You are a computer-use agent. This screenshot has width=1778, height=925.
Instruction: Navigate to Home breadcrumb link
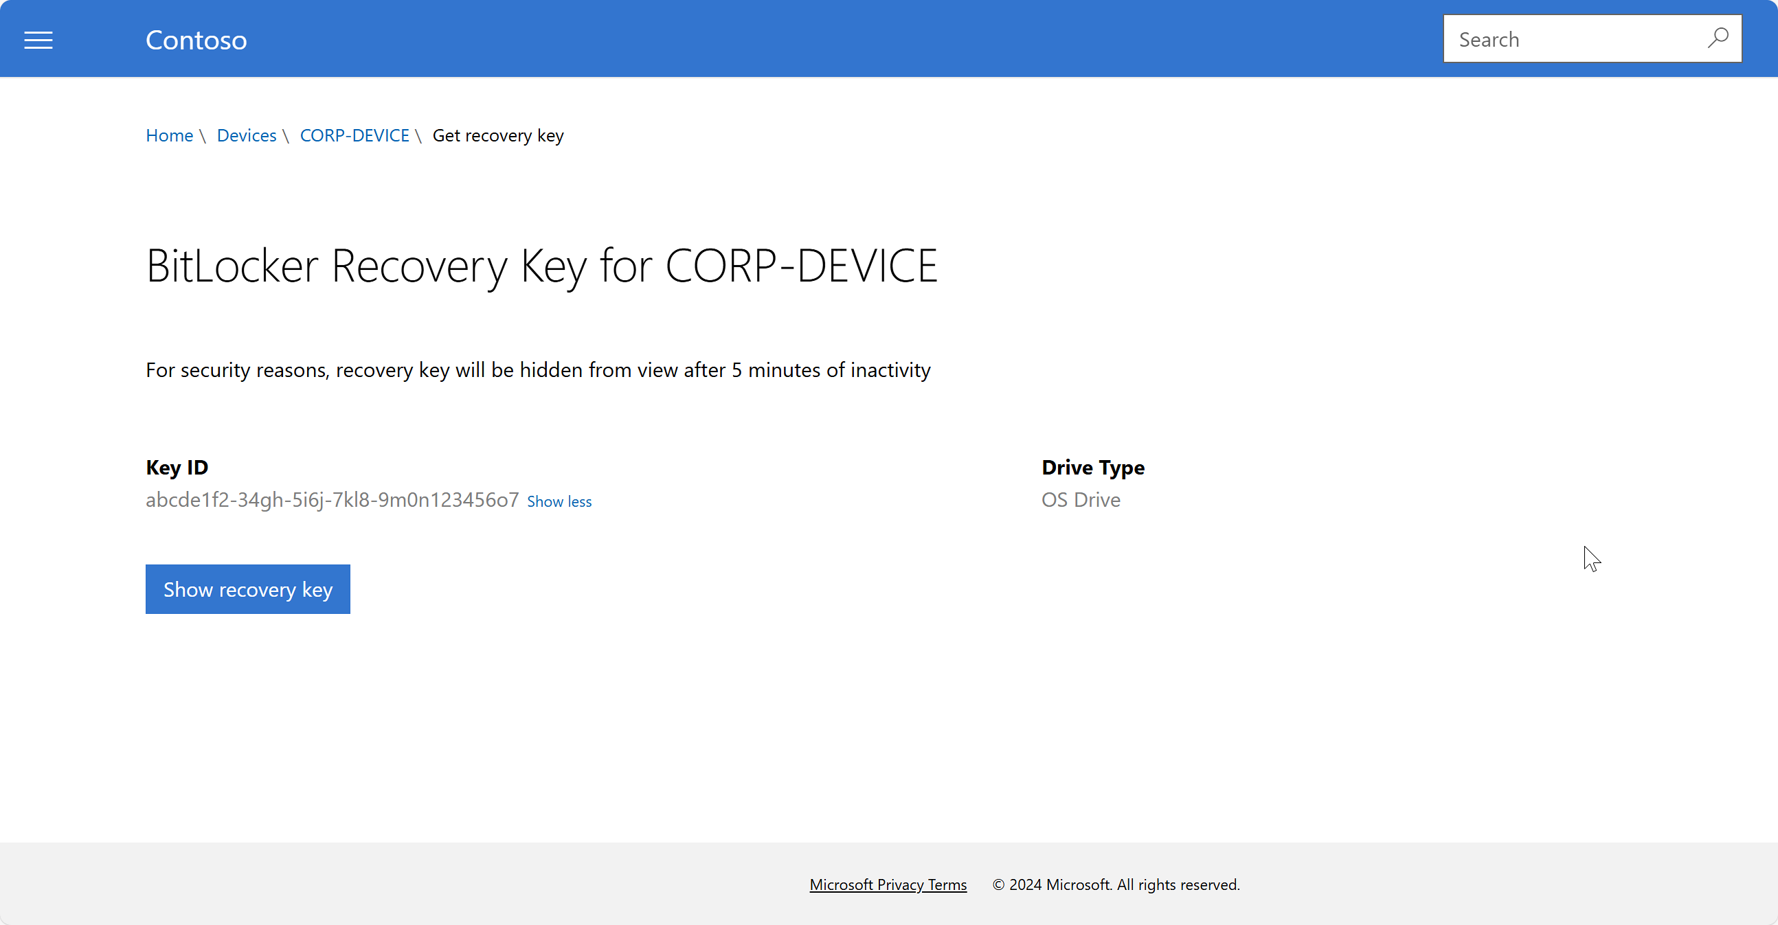point(169,134)
